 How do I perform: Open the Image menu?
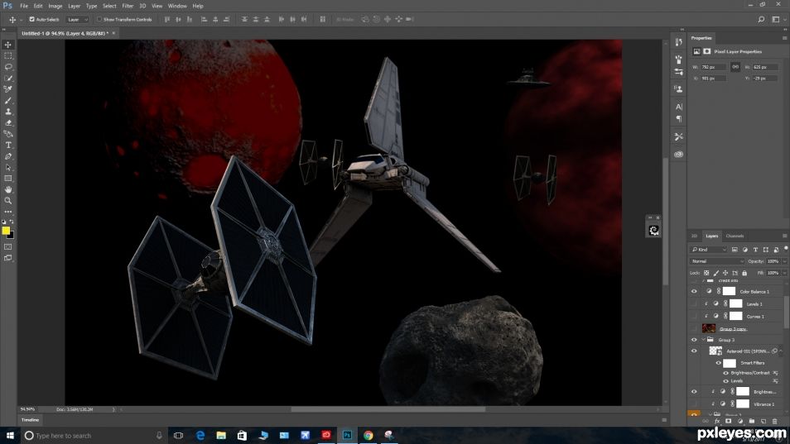[55, 6]
